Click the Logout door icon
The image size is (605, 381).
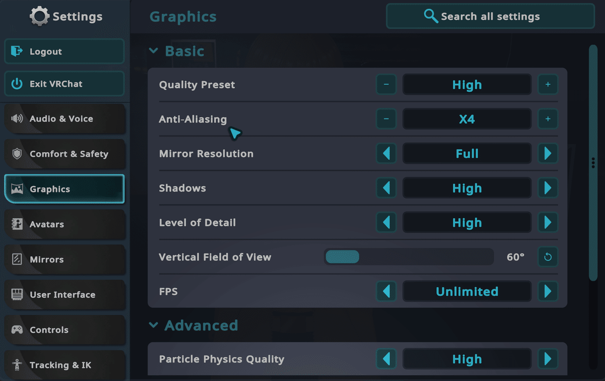(17, 51)
